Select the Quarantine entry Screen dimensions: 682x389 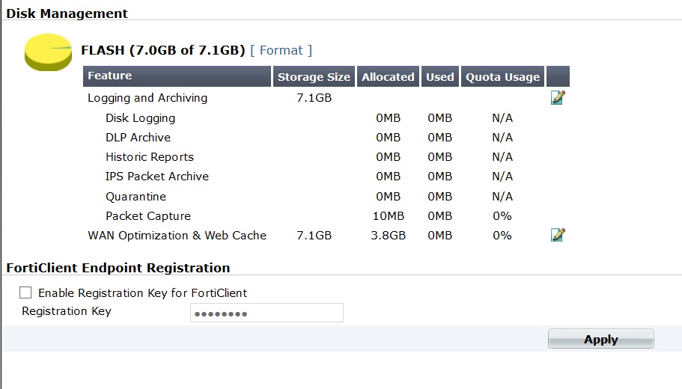tap(136, 197)
